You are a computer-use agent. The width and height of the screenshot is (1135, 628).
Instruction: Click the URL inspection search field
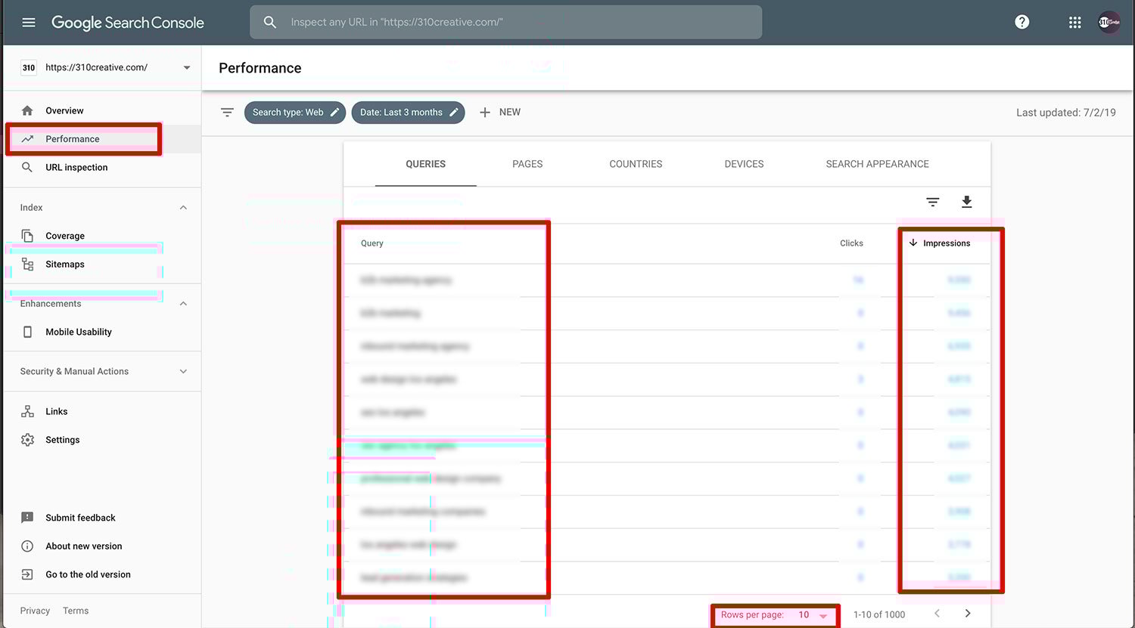[505, 23]
